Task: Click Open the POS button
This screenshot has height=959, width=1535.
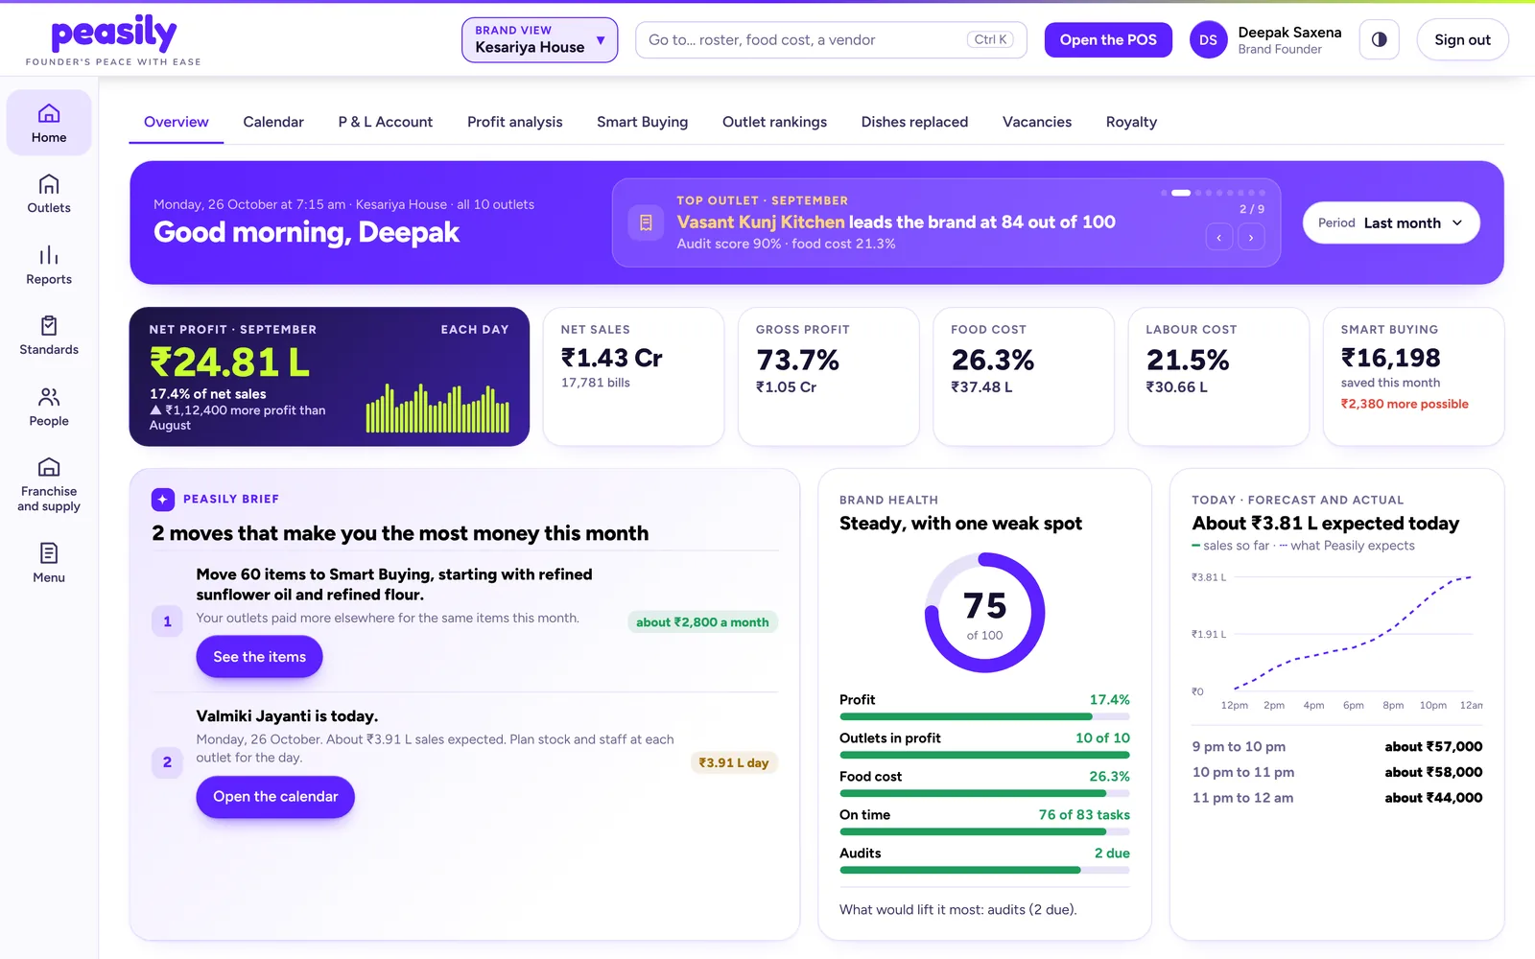Action: click(x=1108, y=40)
